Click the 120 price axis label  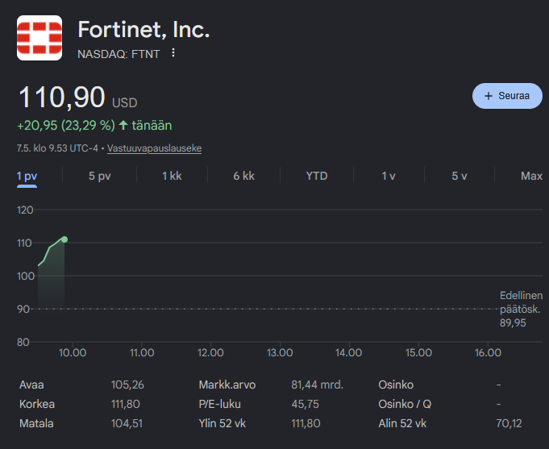tap(25, 210)
